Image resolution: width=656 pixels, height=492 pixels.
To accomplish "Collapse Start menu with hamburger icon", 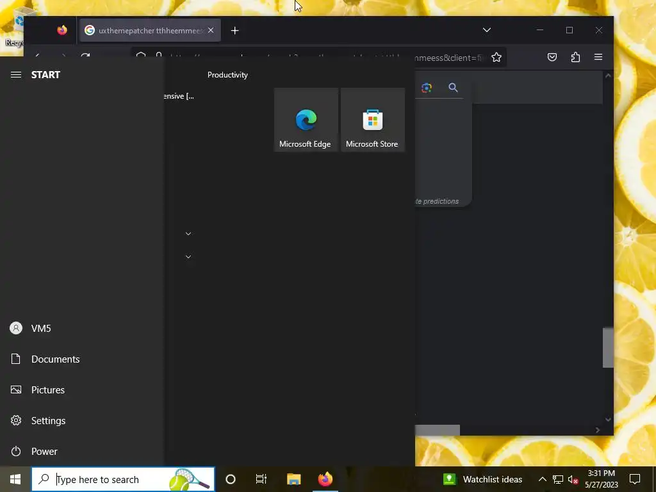I will (16, 74).
